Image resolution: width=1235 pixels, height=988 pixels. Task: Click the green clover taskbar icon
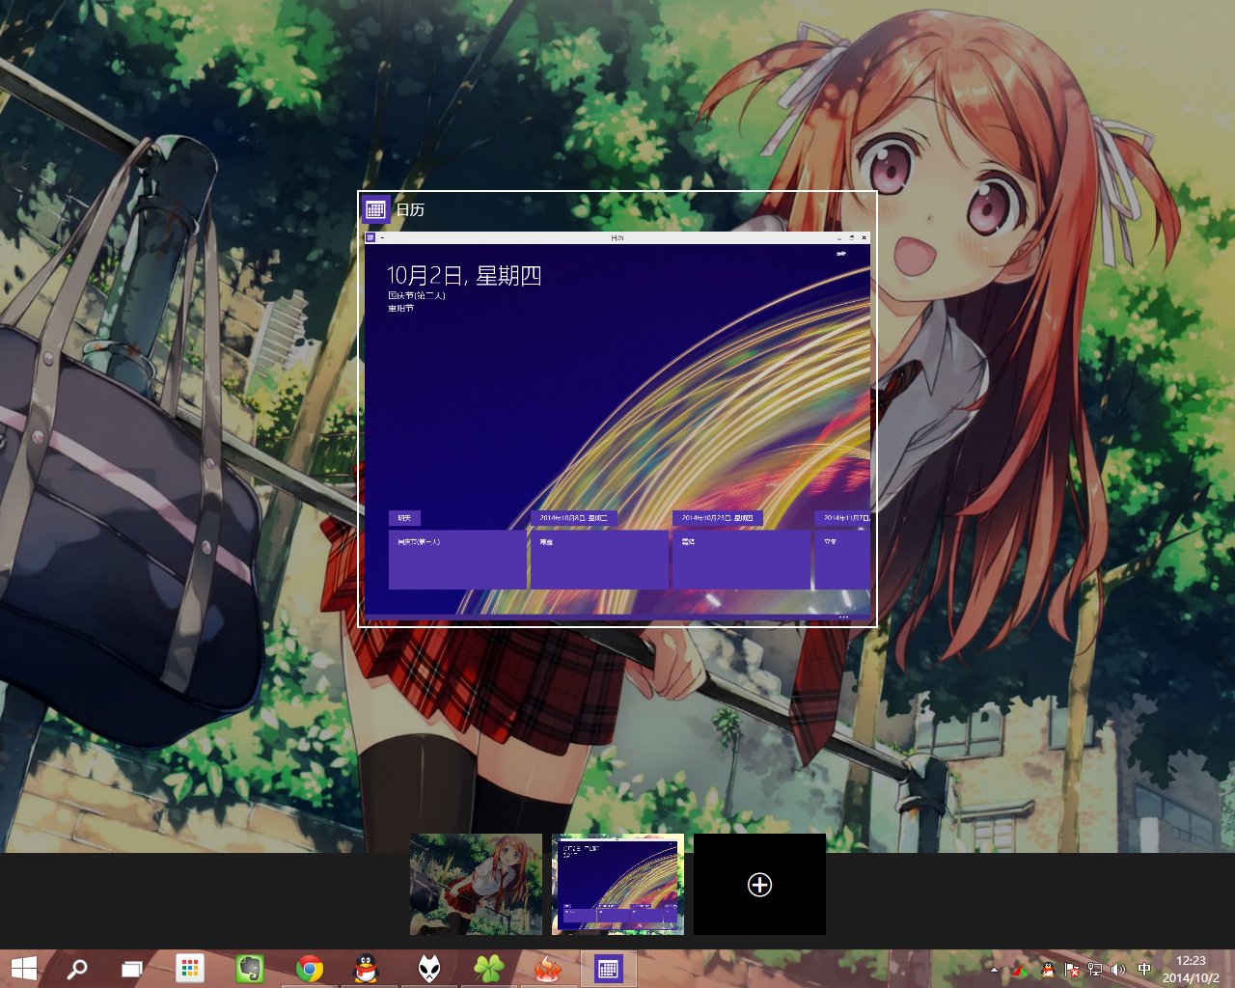(488, 969)
